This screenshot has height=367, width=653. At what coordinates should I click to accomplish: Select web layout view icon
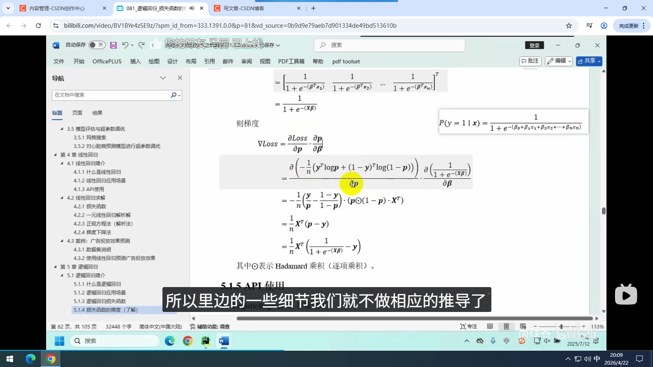(523, 327)
